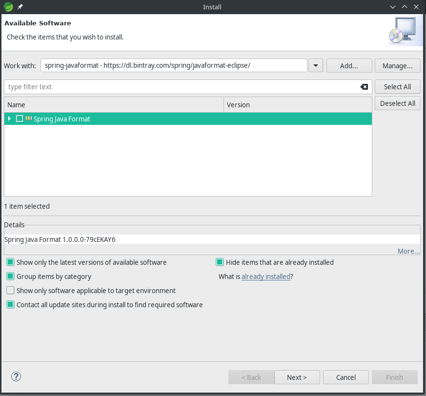
Task: Check the Spring Java Format checkbox
Action: tap(20, 119)
